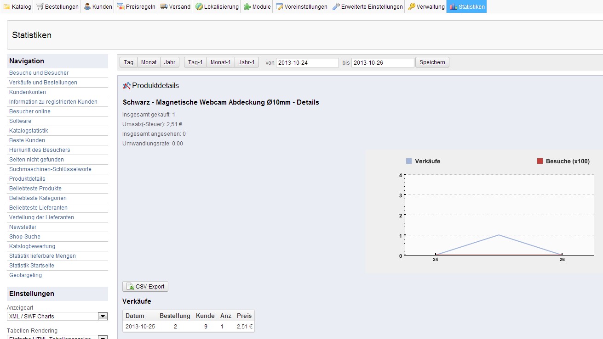Open Shop-Suche statistics
Screen dimensions: 603x339
click(x=25, y=237)
